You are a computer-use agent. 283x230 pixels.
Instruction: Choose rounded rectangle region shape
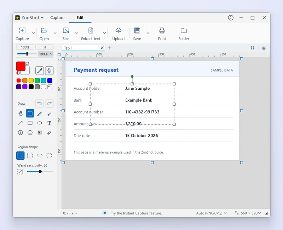[30, 155]
